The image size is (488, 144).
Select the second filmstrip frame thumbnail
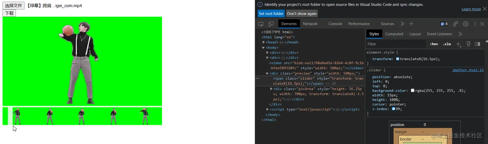click(x=50, y=116)
